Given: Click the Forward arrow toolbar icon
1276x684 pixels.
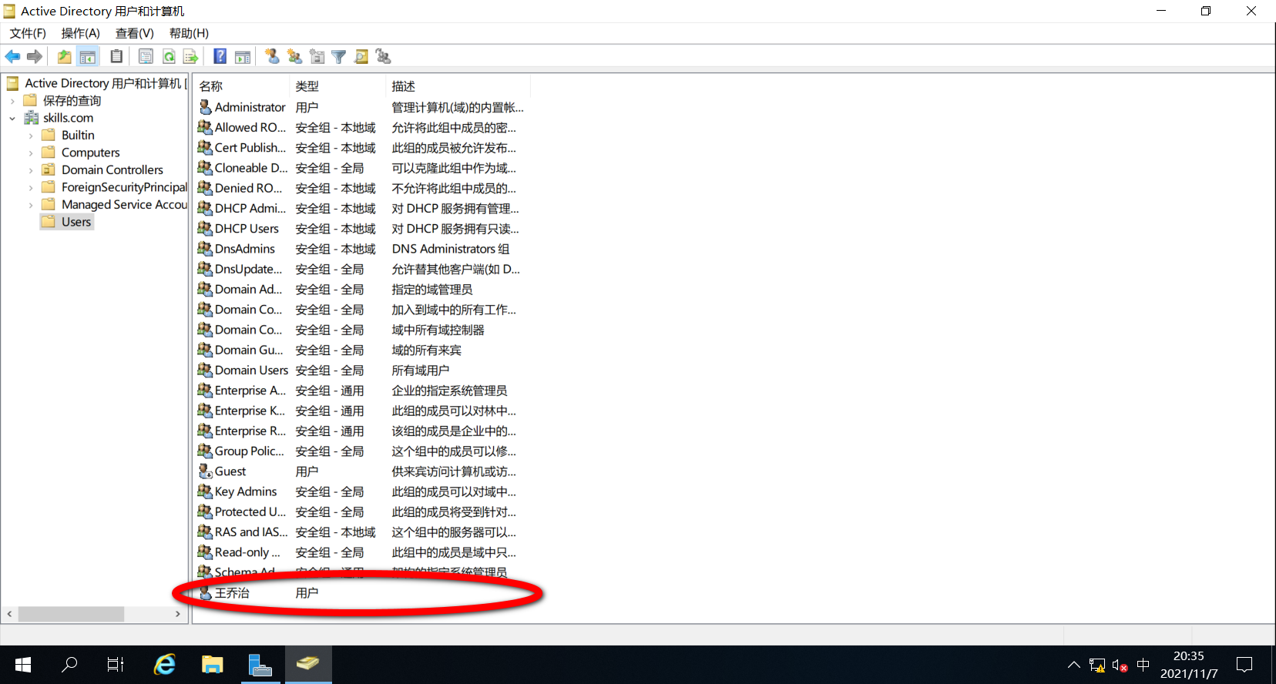Looking at the screenshot, I should [x=35, y=57].
